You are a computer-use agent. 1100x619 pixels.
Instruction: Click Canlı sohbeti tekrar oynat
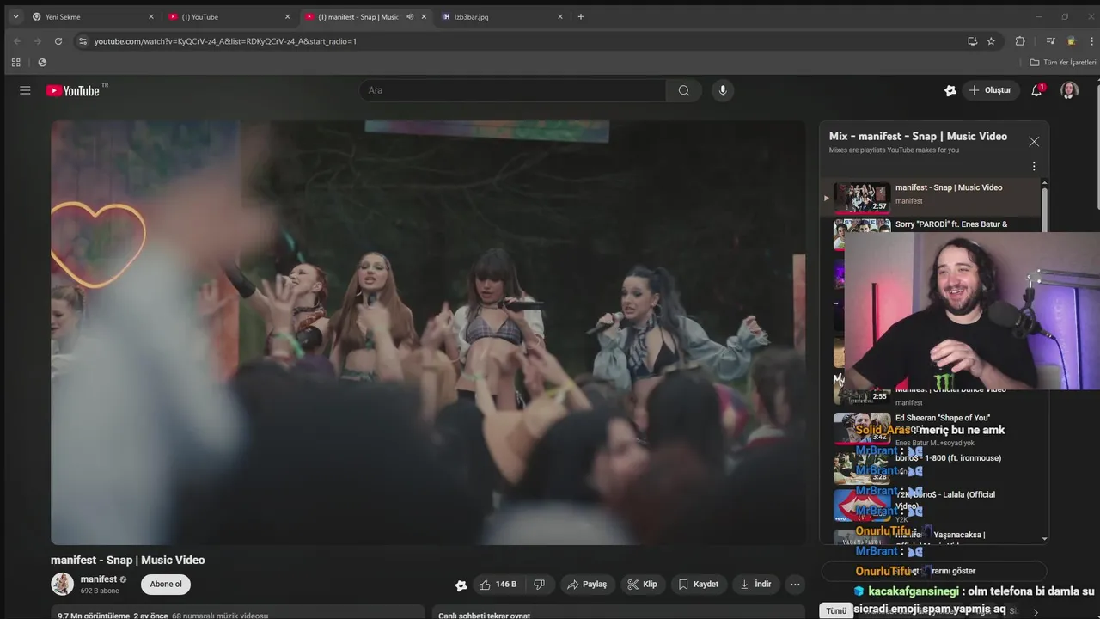484,615
